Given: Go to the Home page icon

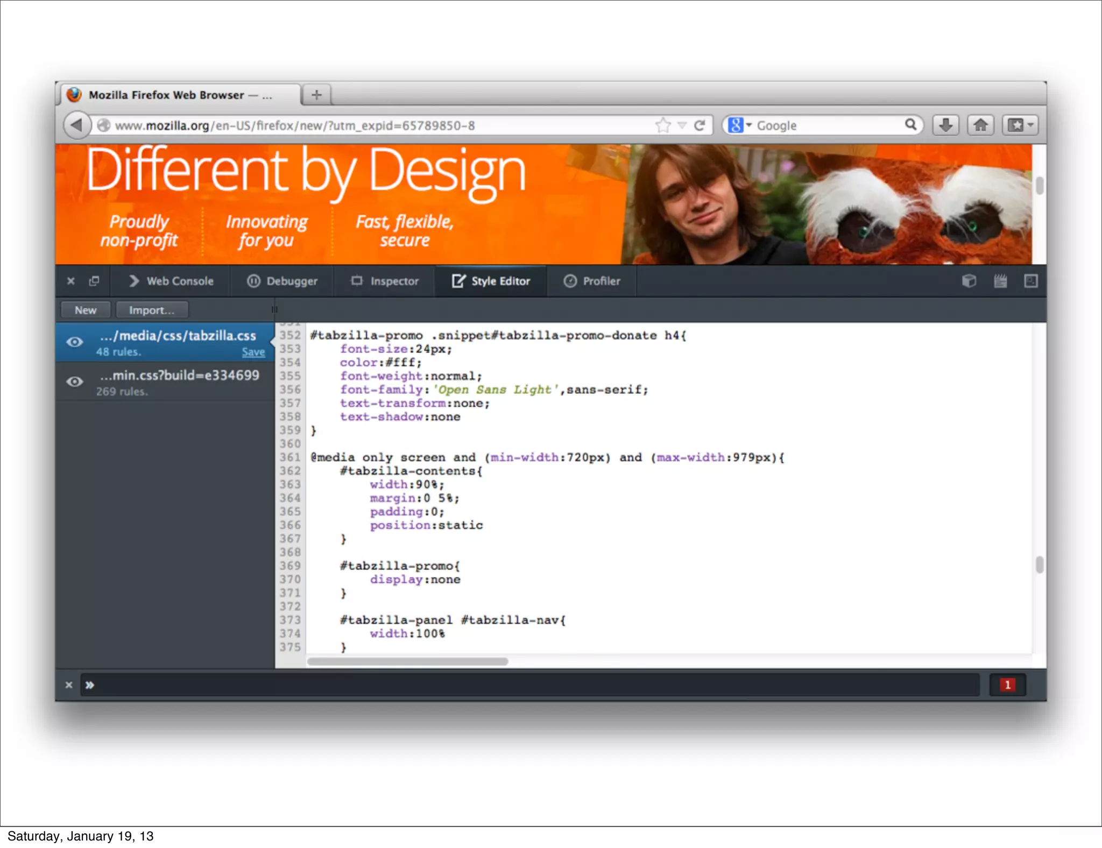Looking at the screenshot, I should [x=980, y=125].
